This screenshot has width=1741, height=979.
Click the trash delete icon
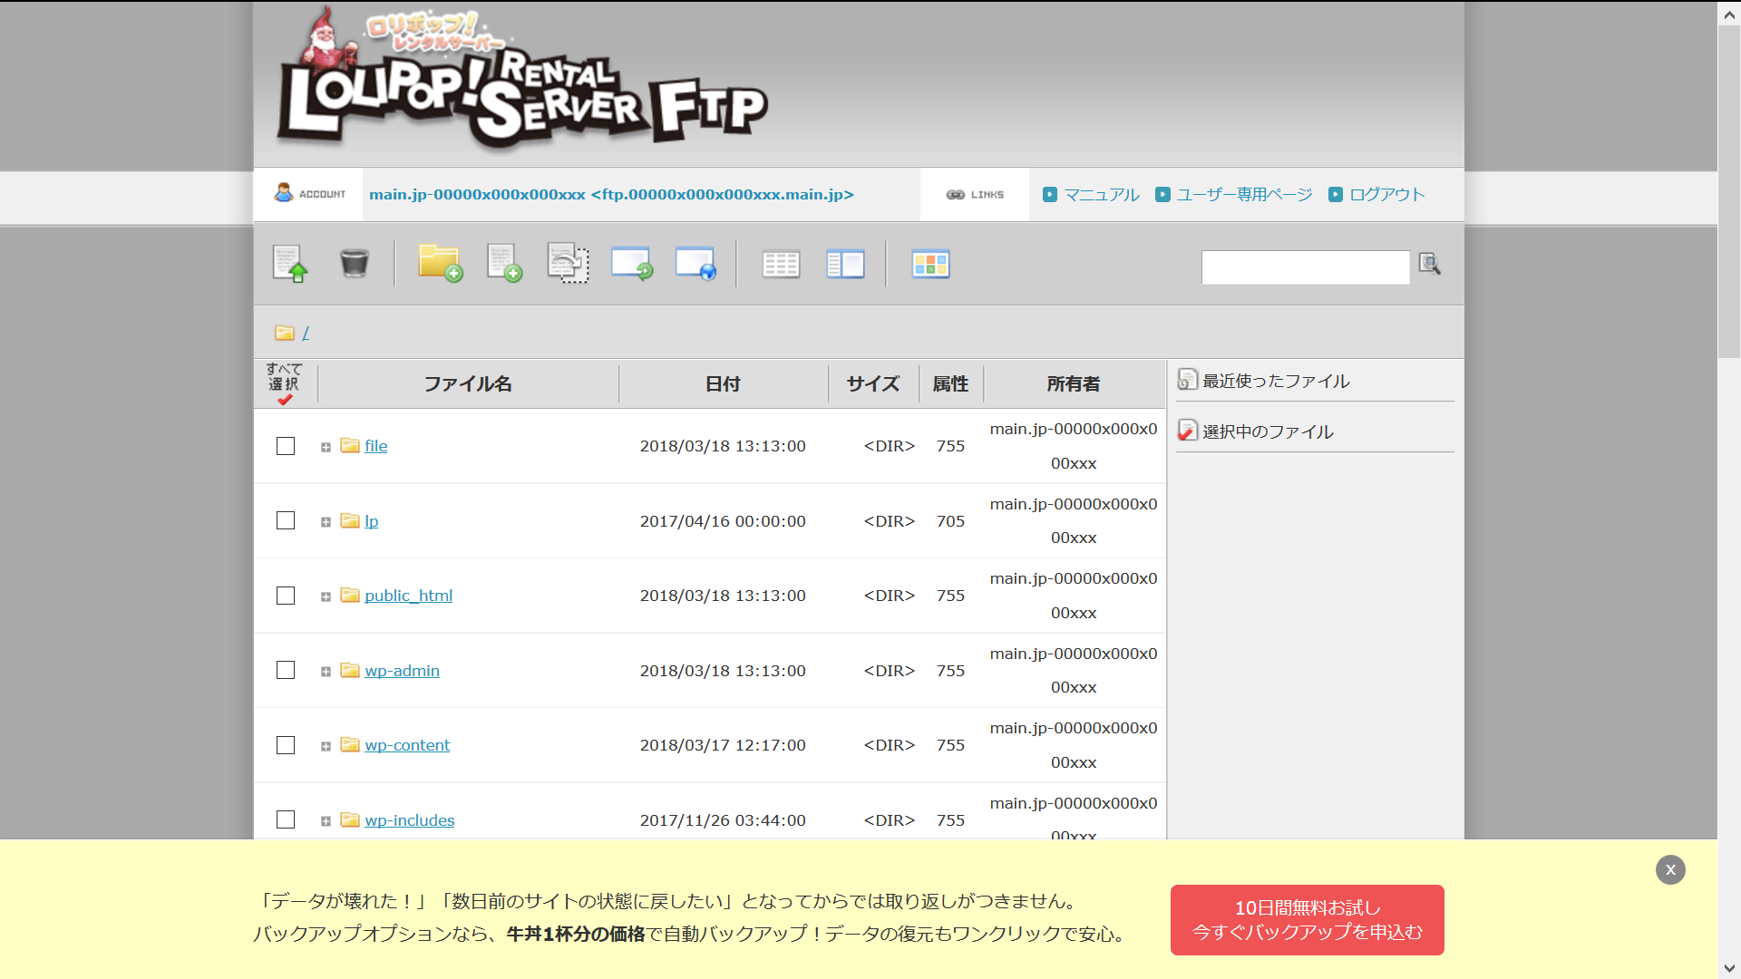coord(354,264)
